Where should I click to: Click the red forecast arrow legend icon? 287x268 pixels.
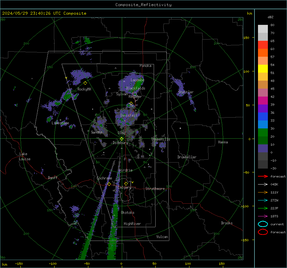263,176
